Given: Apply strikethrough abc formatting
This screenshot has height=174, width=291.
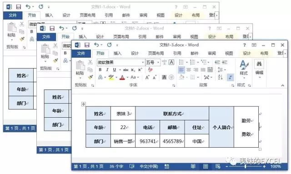Looking at the screenshot, I should [x=125, y=70].
